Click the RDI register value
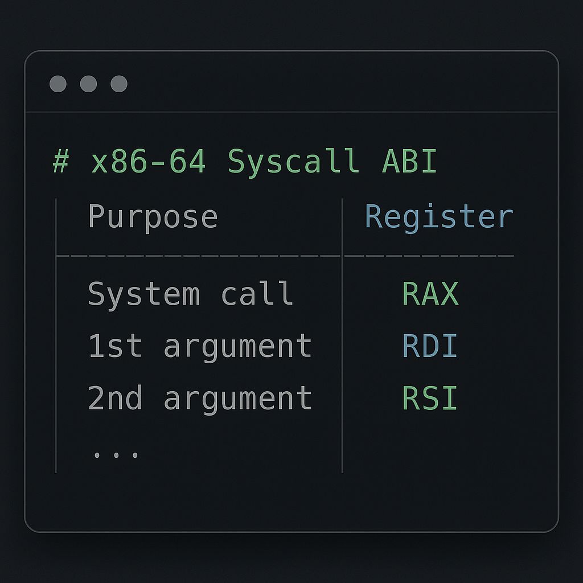Viewport: 583px width, 583px height. click(x=430, y=346)
